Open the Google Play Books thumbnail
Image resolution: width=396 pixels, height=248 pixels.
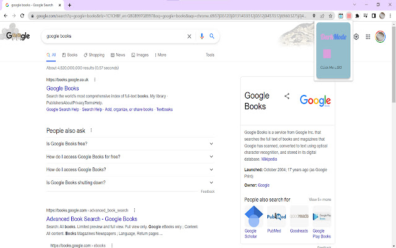pos(322,216)
